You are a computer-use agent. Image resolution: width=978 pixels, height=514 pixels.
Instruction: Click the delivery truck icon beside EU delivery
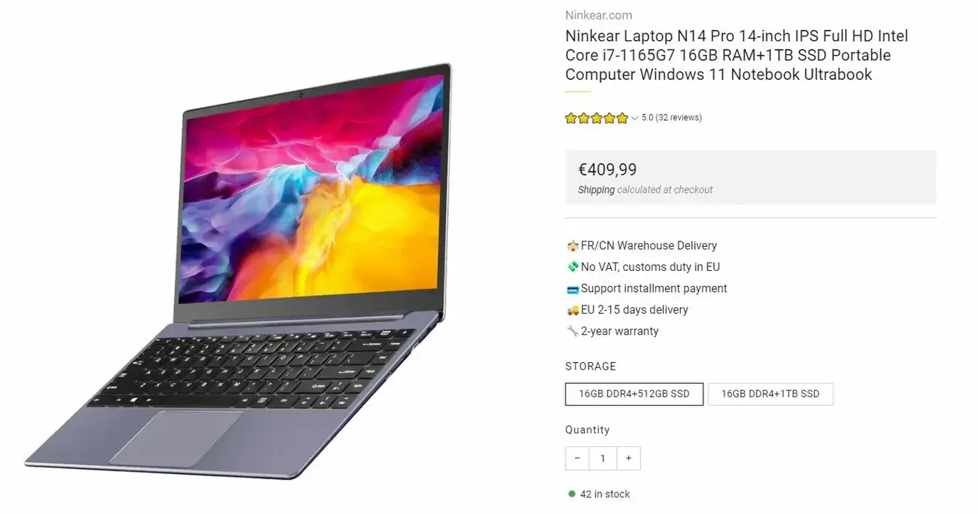pos(573,309)
